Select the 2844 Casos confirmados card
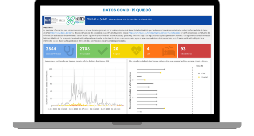The height and width of the screenshot is (136, 254). (59, 51)
